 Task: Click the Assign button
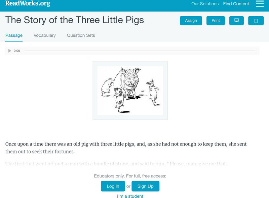tap(191, 21)
